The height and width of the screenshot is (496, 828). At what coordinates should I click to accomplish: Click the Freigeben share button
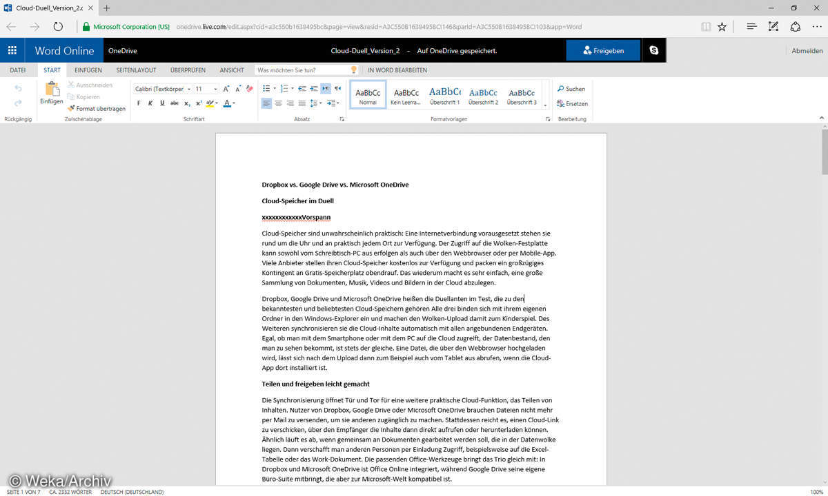[x=603, y=50]
